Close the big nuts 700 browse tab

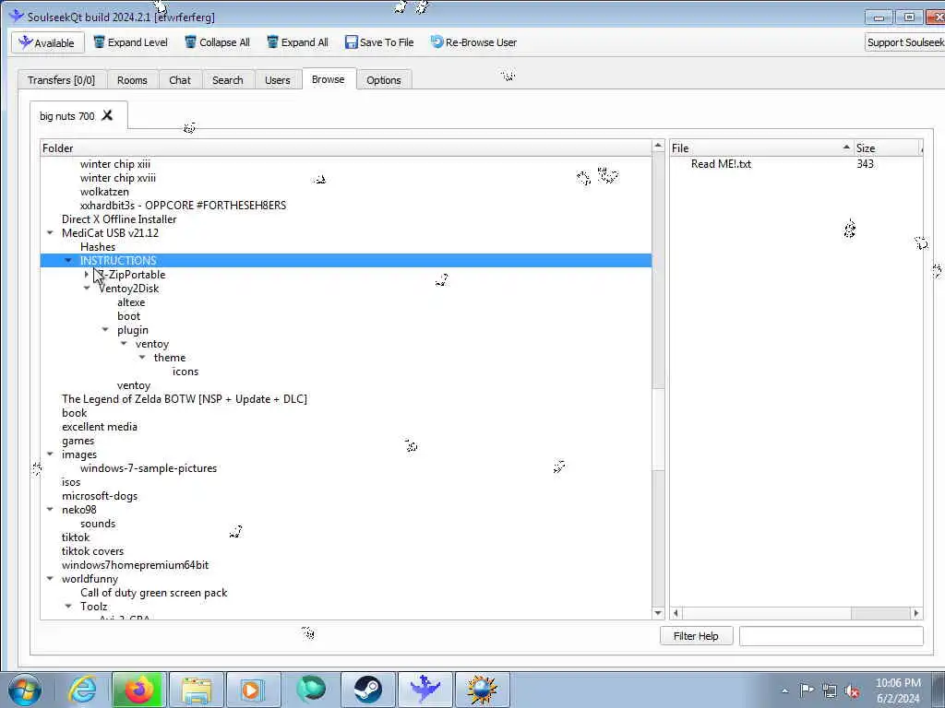click(107, 115)
